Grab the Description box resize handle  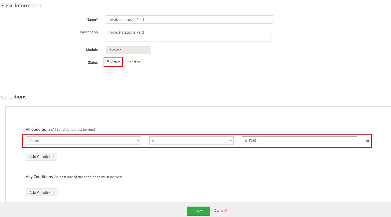pyautogui.click(x=271, y=39)
